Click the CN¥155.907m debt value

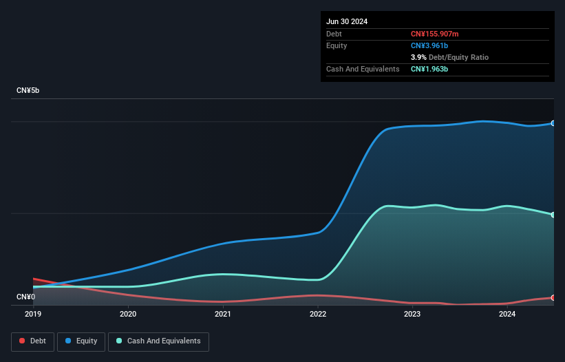[x=434, y=34]
